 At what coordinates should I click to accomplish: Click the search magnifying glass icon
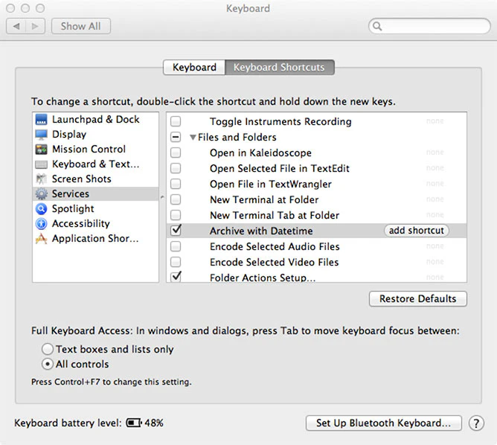(377, 26)
